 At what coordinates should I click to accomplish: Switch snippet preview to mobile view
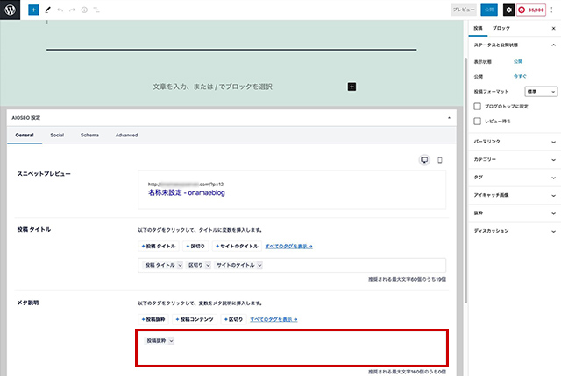(x=440, y=160)
